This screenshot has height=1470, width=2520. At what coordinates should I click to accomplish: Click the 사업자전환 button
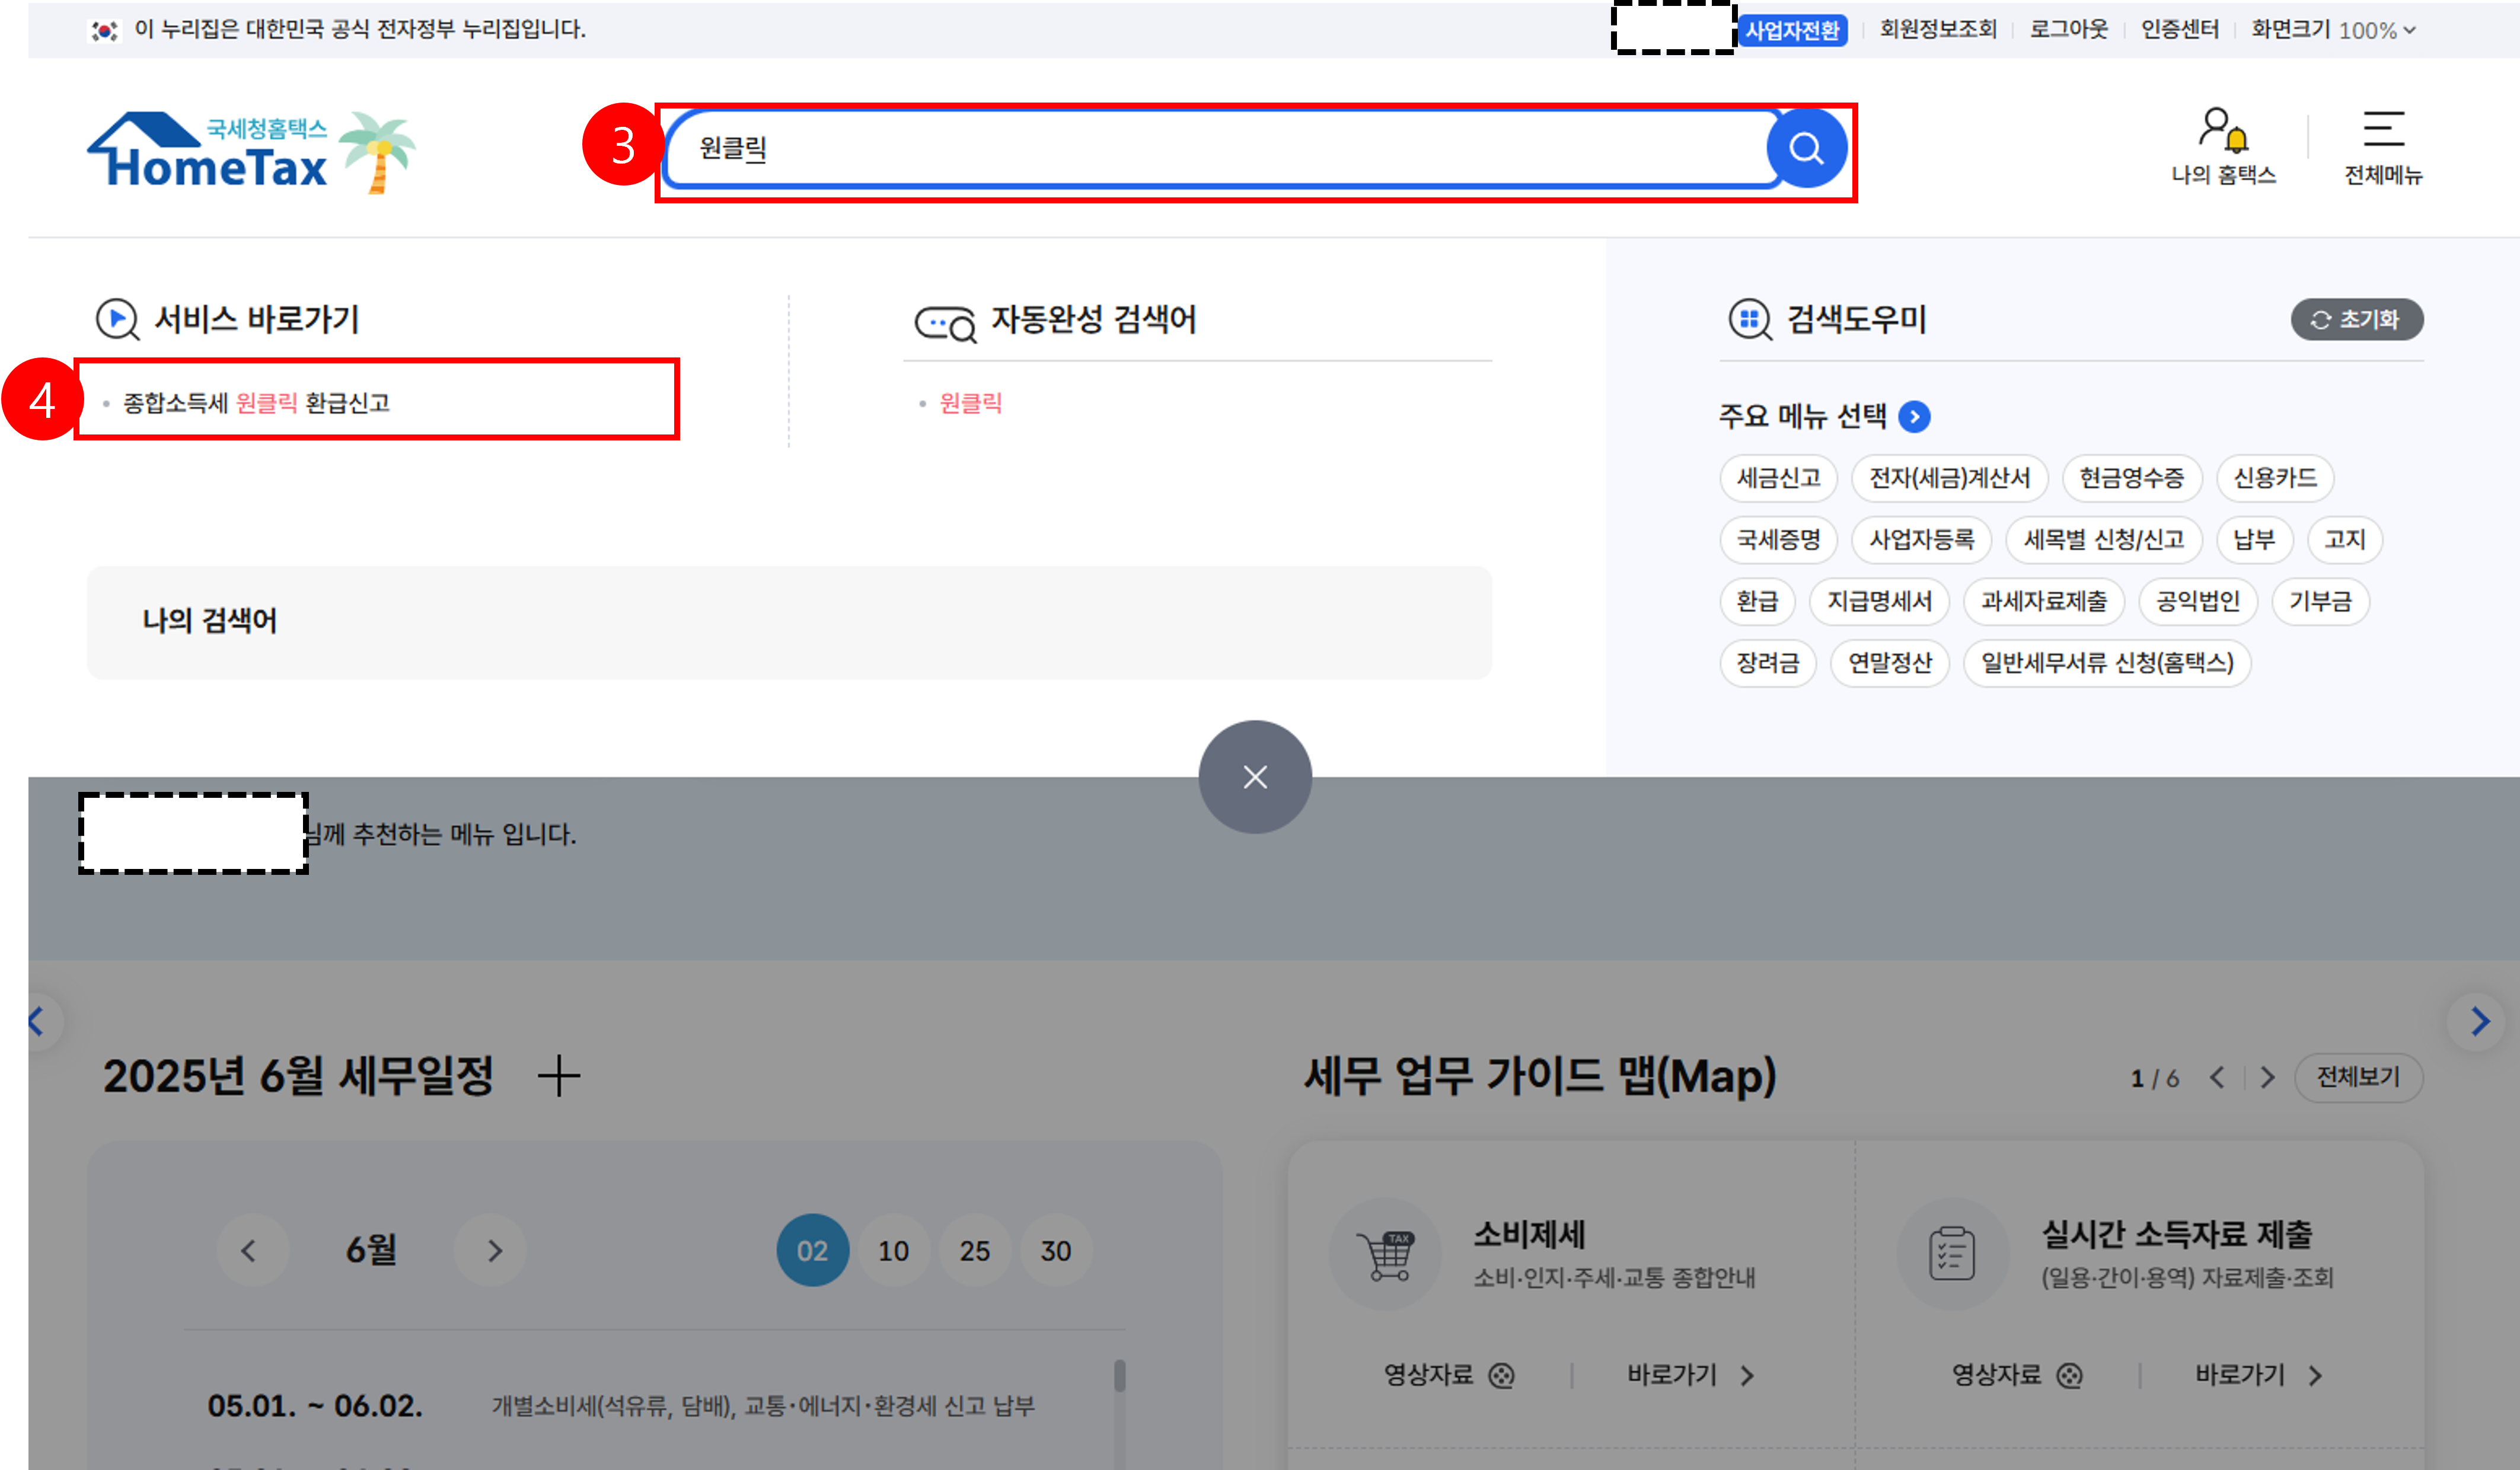pos(1792,30)
